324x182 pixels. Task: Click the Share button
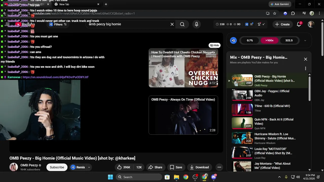[x=155, y=167]
